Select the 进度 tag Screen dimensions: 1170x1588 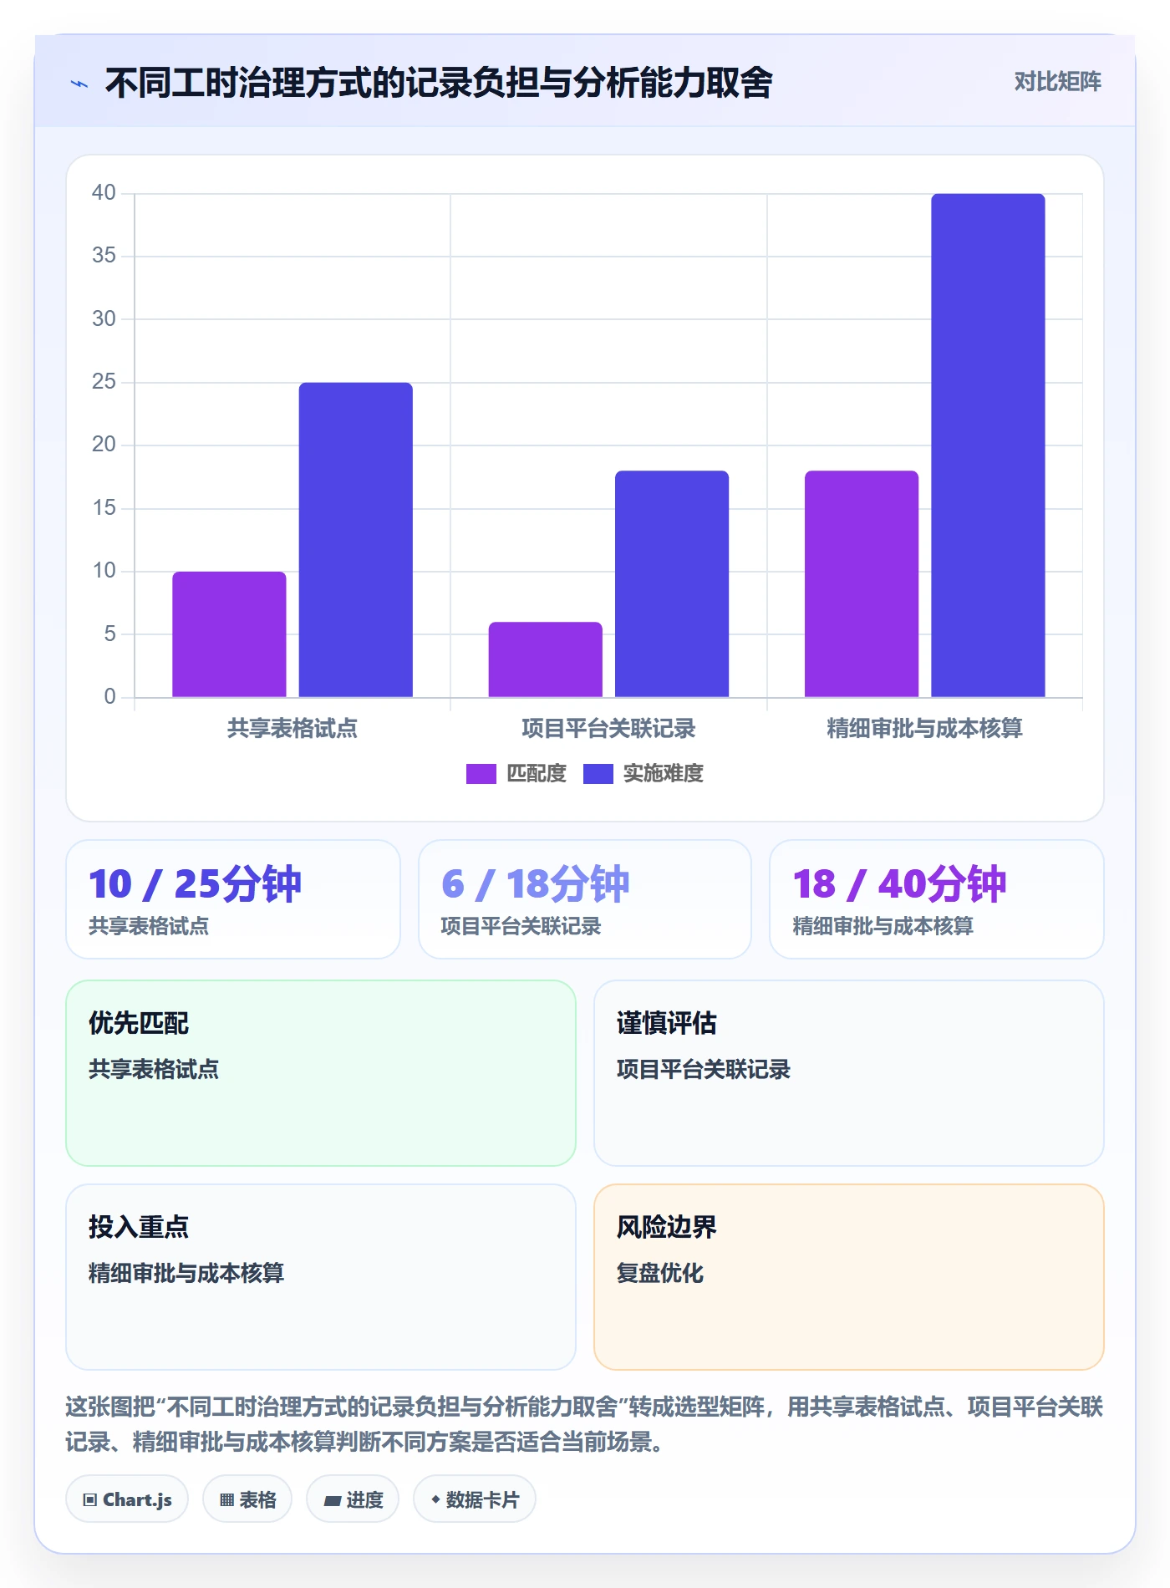[x=353, y=1499]
